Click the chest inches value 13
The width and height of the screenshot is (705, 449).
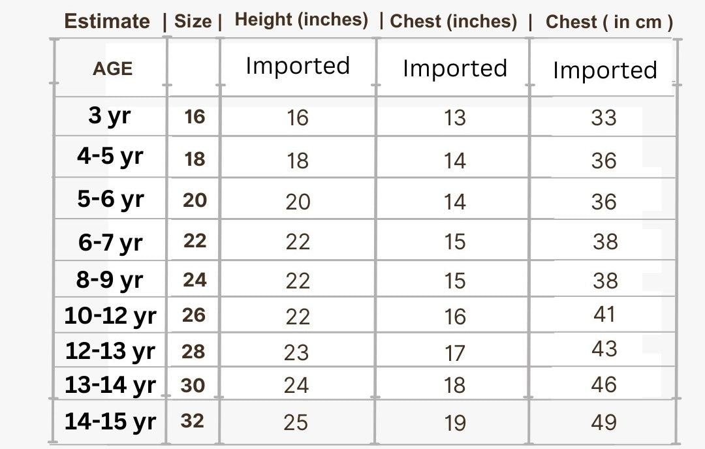coord(454,117)
